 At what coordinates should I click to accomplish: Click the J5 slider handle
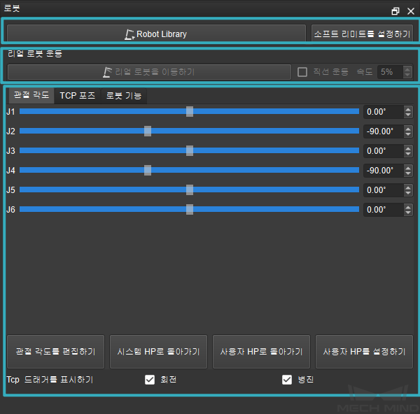tap(190, 190)
